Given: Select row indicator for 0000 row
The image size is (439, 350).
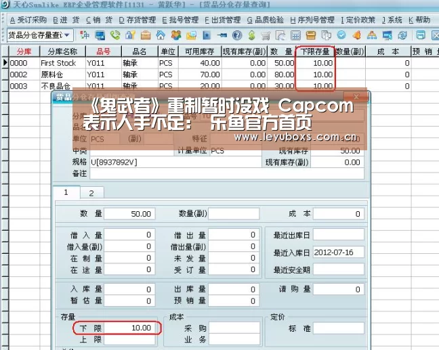Looking at the screenshot, I should 5,63.
